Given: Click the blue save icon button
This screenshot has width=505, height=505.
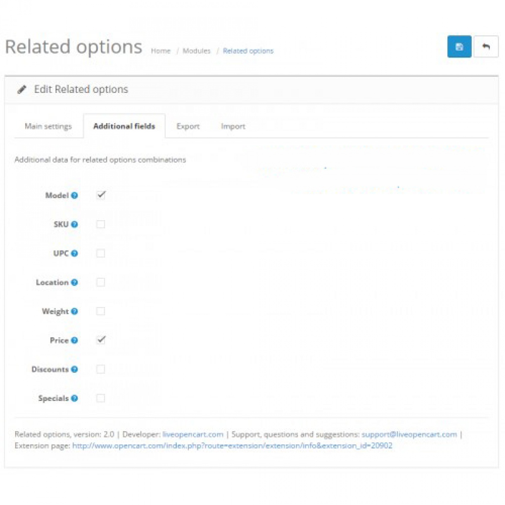Looking at the screenshot, I should [x=459, y=47].
